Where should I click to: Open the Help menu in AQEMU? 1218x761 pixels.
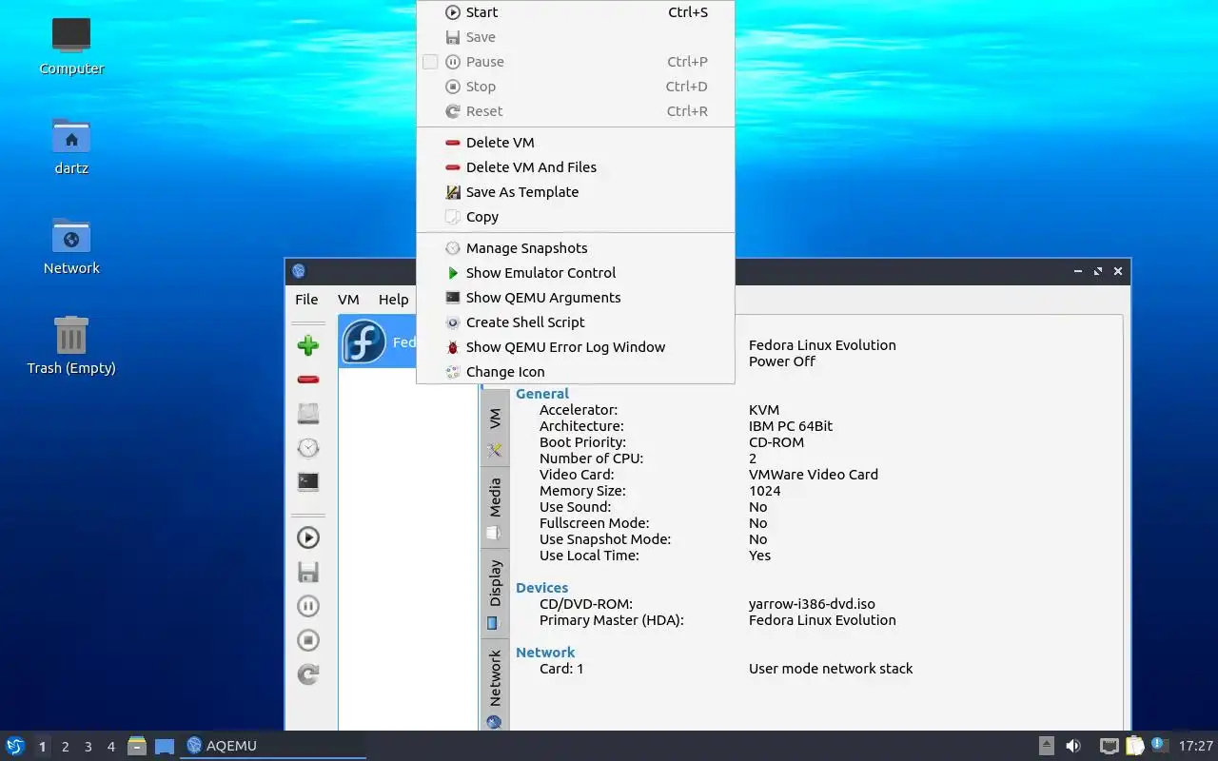(393, 300)
